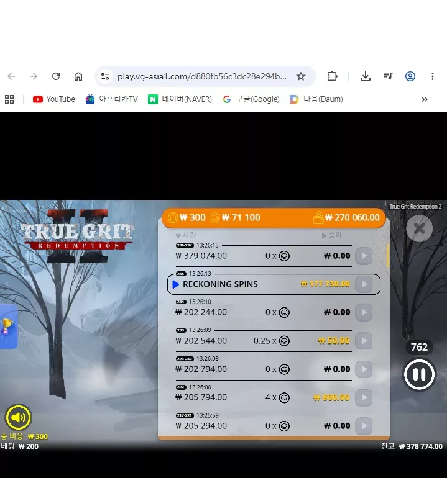The image size is (447, 478).
Task: Click the ₩ 800.00 win amount
Action: (331, 397)
